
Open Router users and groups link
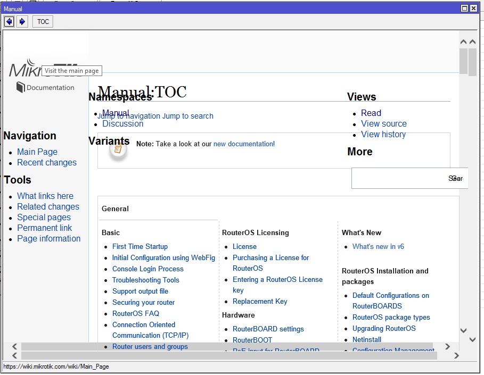150,347
